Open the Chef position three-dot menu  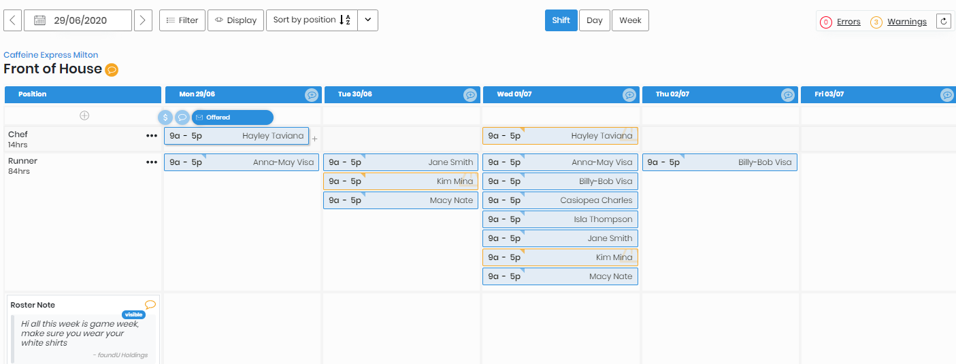(151, 136)
